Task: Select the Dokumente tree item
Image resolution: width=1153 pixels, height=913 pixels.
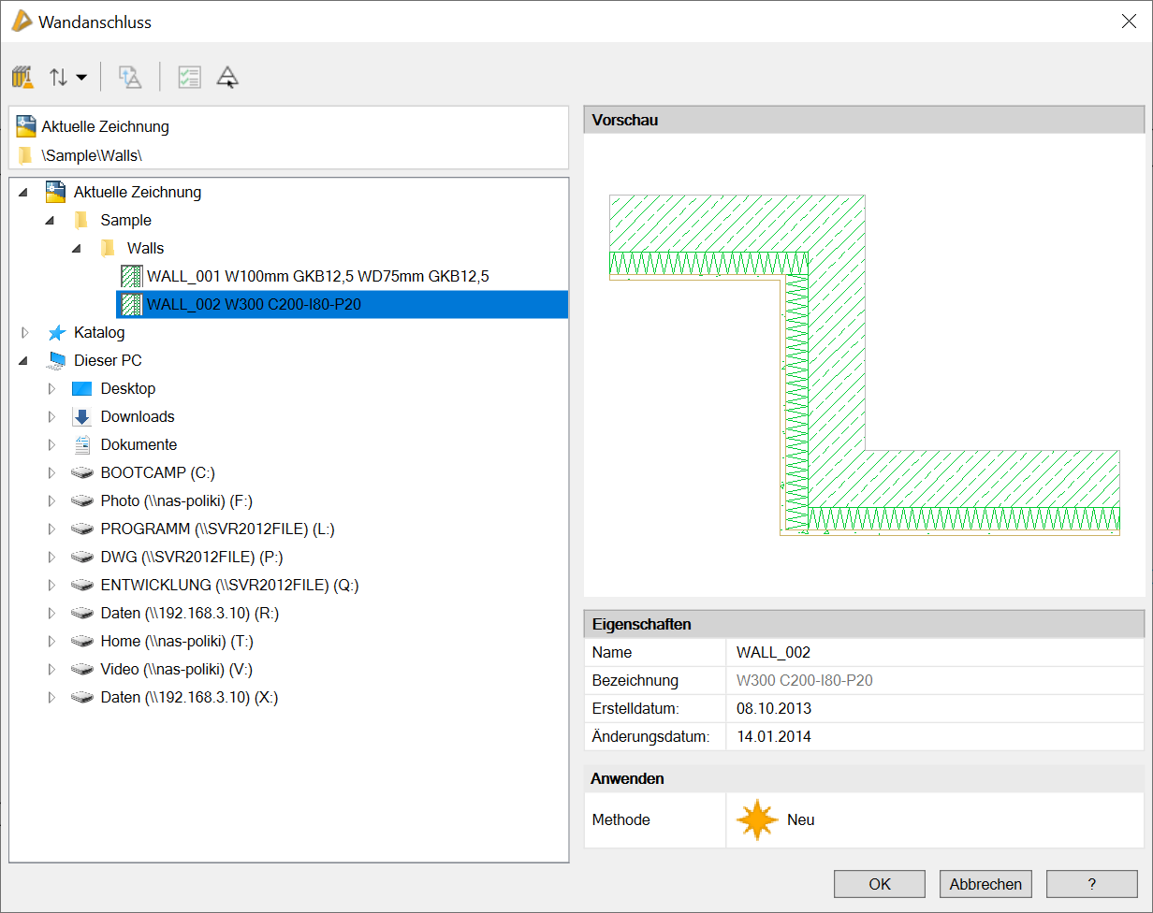Action: pyautogui.click(x=139, y=444)
